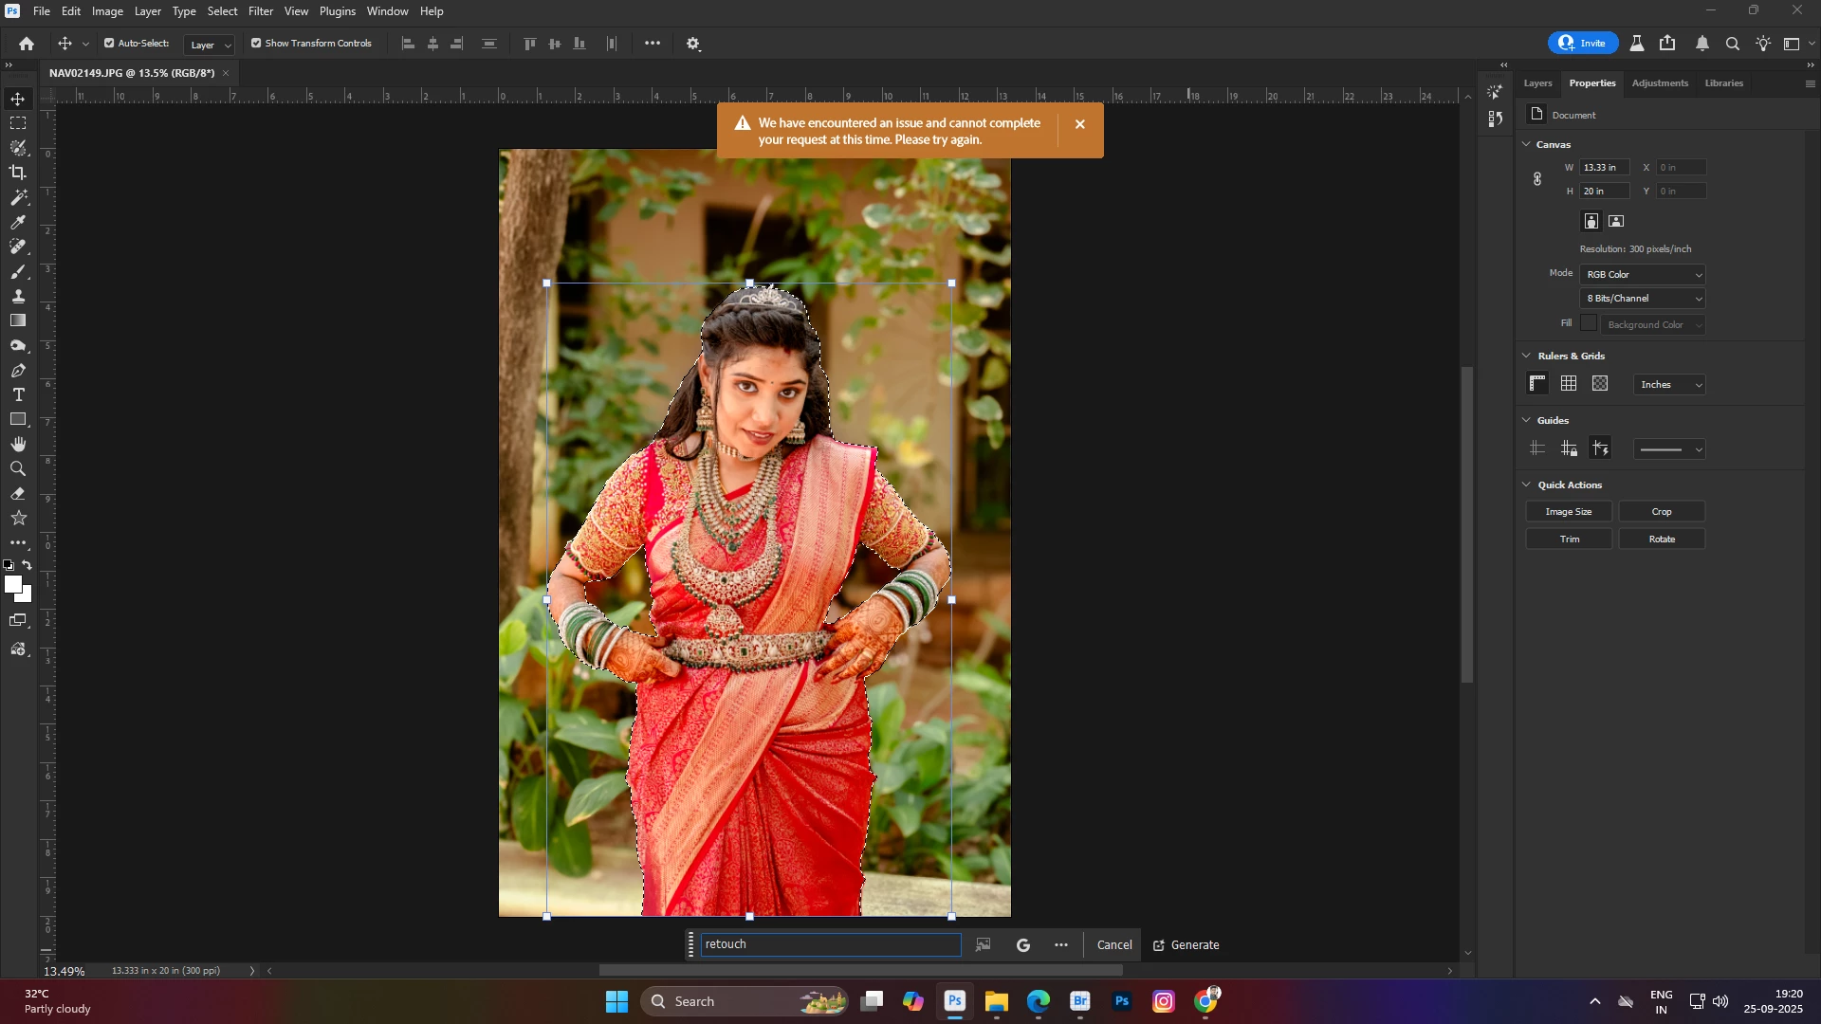The height and width of the screenshot is (1024, 1821).
Task: Click landscape orientation canvas icon
Action: coord(1617,221)
